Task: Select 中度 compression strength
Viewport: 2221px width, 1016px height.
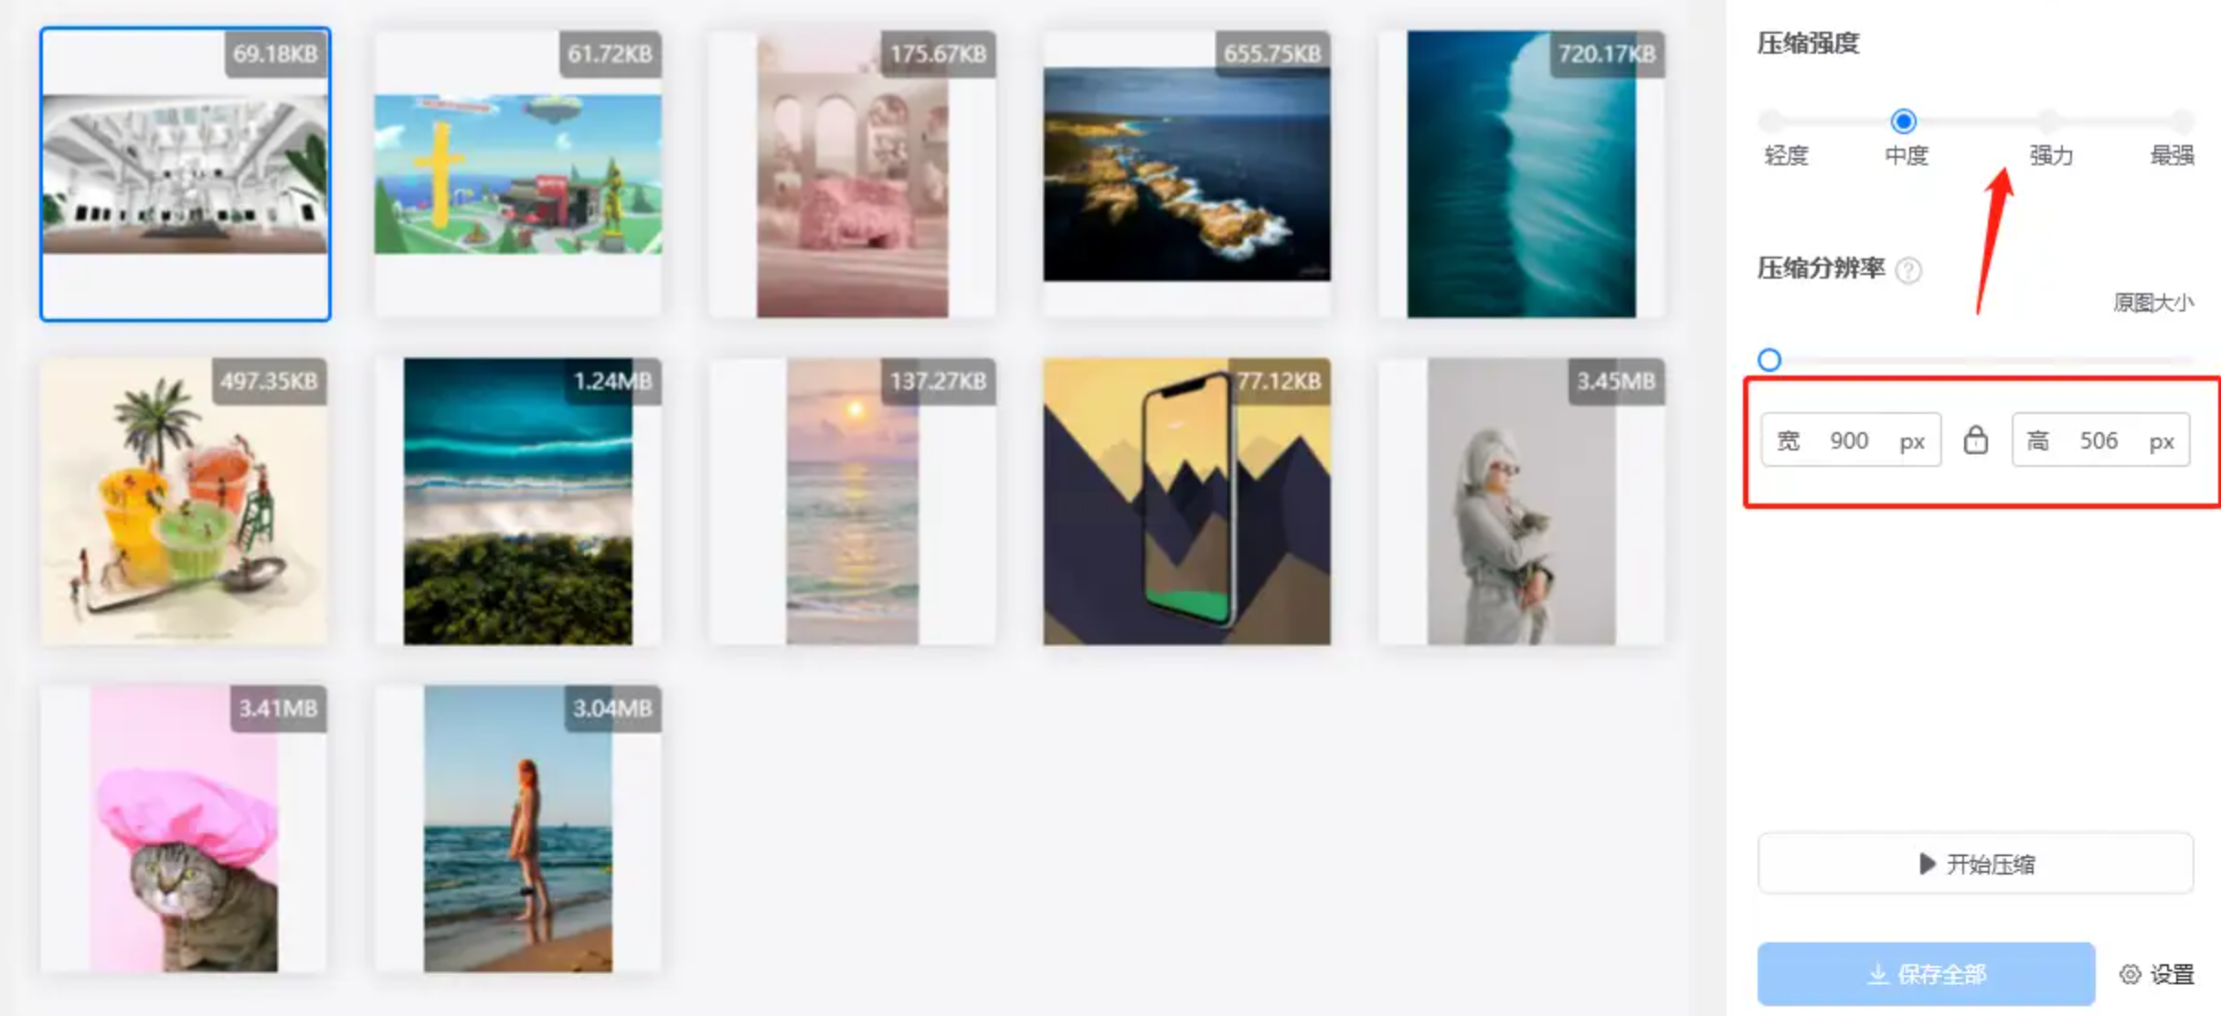Action: coord(1903,121)
